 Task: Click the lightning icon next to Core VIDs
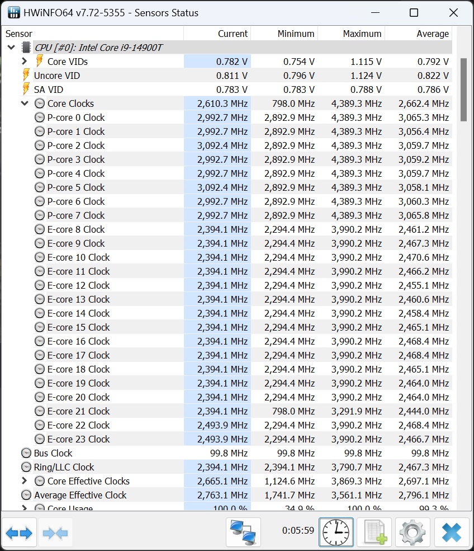[40, 61]
